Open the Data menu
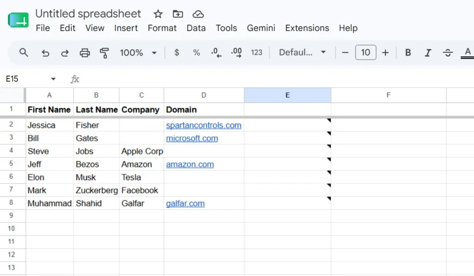The width and height of the screenshot is (474, 276). (196, 28)
